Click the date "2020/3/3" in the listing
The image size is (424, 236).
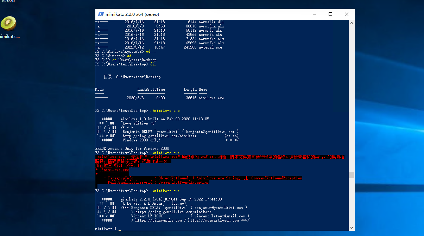coord(135,98)
